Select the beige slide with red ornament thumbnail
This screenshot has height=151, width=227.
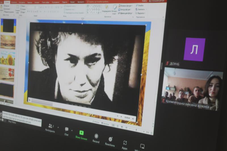pos(7,75)
